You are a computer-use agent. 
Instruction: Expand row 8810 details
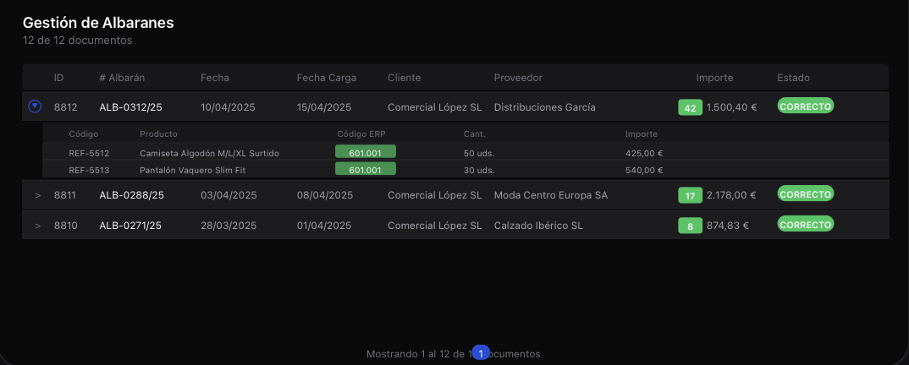38,226
